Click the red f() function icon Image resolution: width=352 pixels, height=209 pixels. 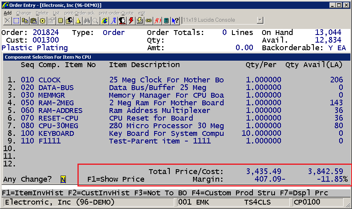pyautogui.click(x=157, y=21)
